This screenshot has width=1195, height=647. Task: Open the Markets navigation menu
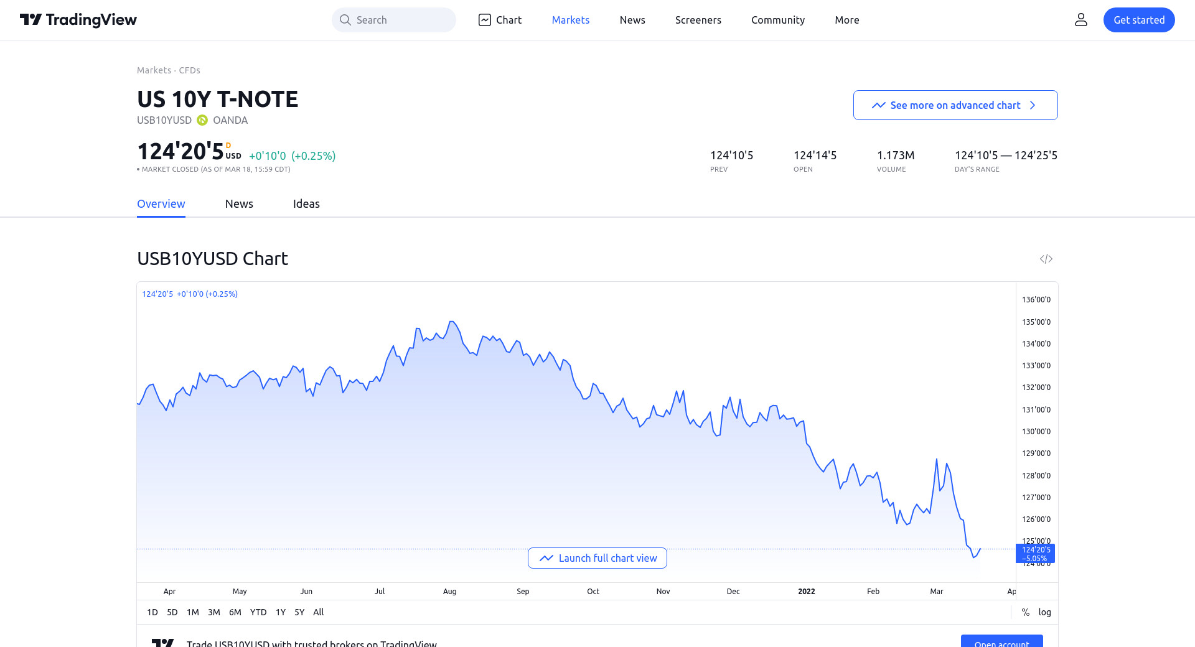click(x=570, y=20)
